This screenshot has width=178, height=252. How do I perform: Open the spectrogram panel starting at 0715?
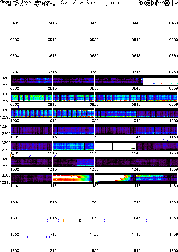(x=73, y=81)
